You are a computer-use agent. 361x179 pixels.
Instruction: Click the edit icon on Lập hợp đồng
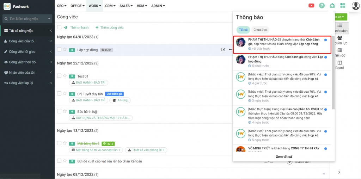pos(223,50)
